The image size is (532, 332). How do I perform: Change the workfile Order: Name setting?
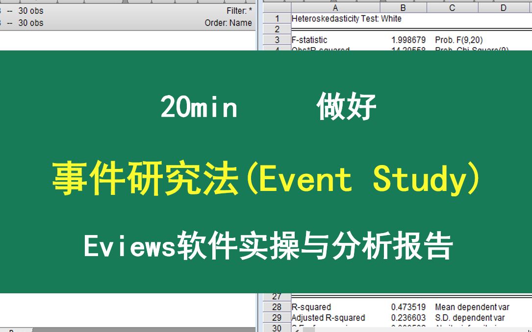coord(228,23)
